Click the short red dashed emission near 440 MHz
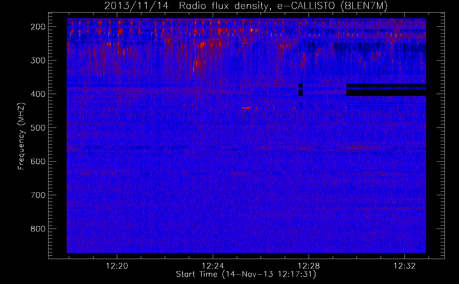The image size is (459, 284). click(246, 108)
